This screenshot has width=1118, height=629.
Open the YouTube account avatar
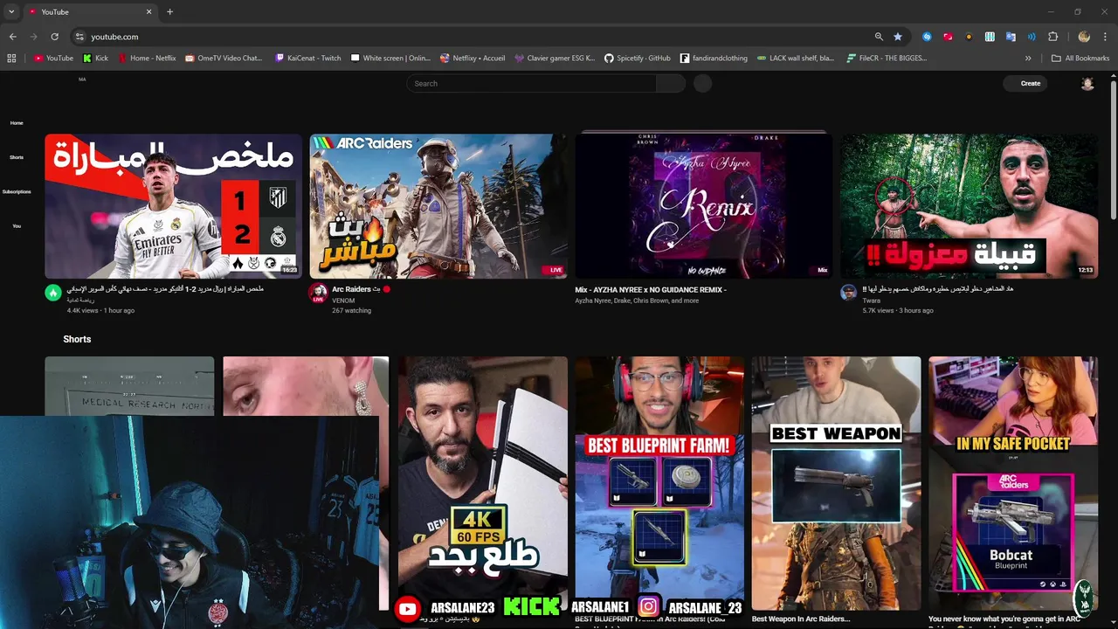point(1087,84)
